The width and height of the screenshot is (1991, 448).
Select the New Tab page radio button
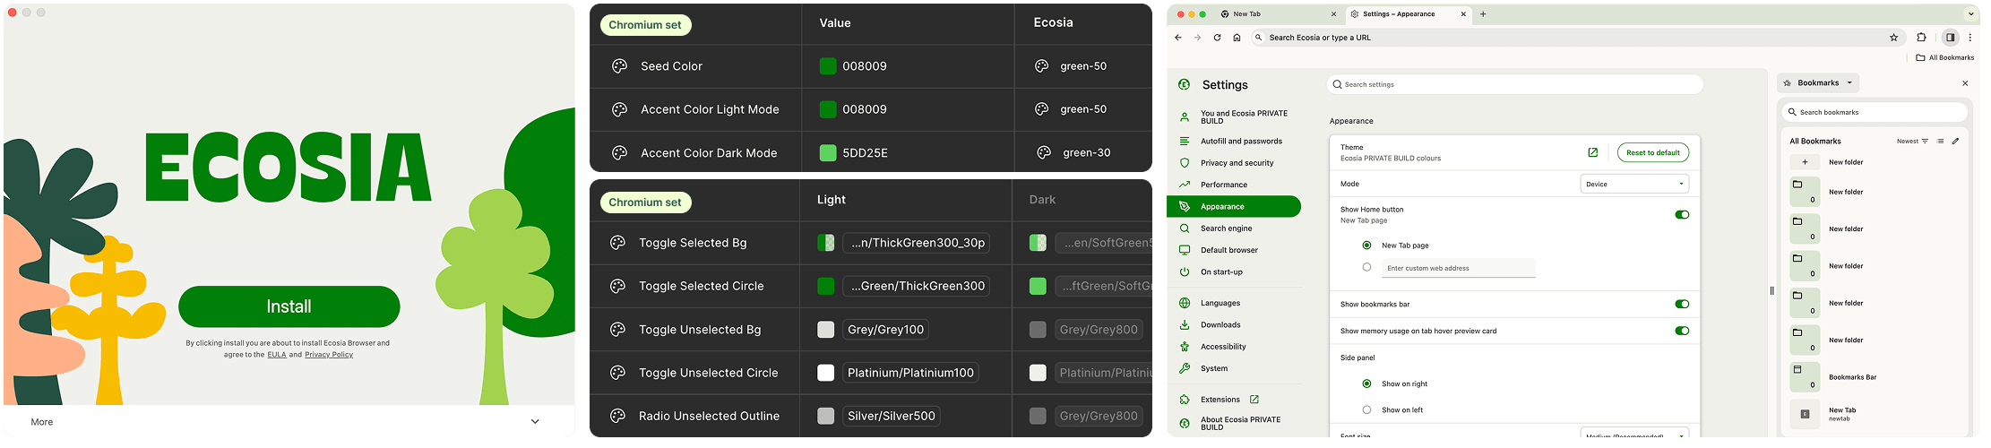1366,246
